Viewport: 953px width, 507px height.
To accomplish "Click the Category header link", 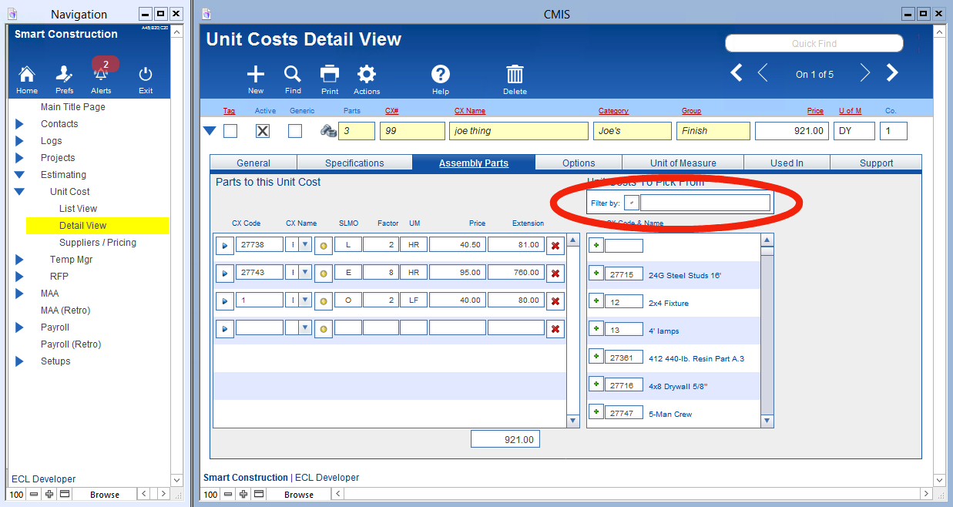I will click(x=613, y=111).
